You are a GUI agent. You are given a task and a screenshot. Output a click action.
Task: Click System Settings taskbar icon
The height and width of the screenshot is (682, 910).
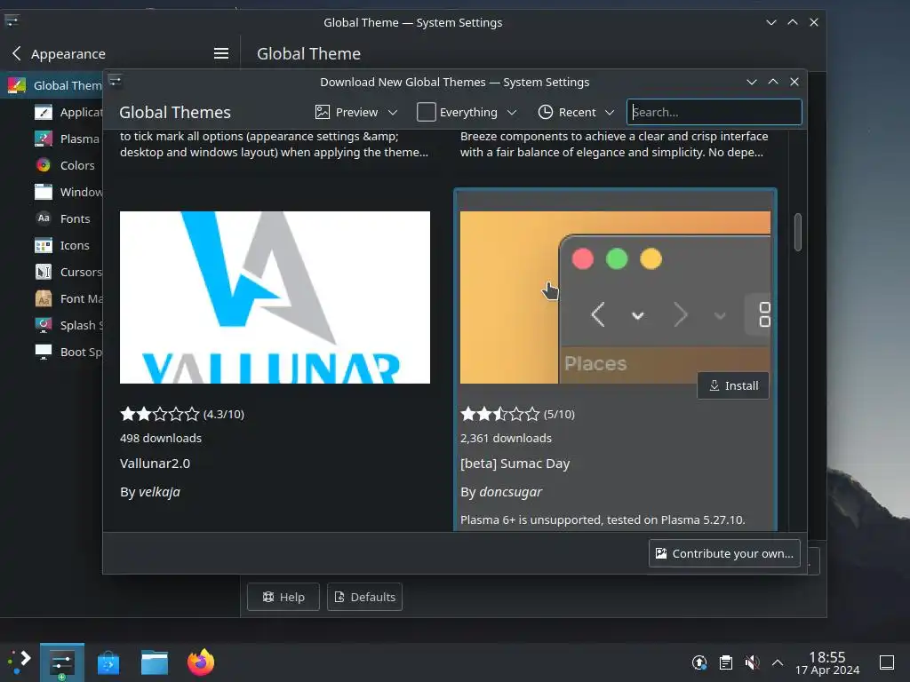(62, 662)
